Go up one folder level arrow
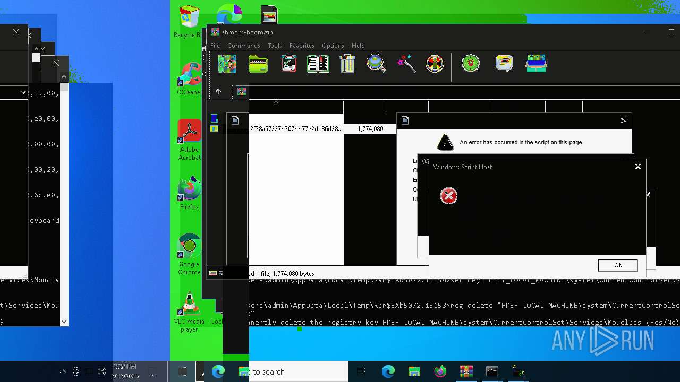Screen dimensions: 680x382 tap(218, 91)
